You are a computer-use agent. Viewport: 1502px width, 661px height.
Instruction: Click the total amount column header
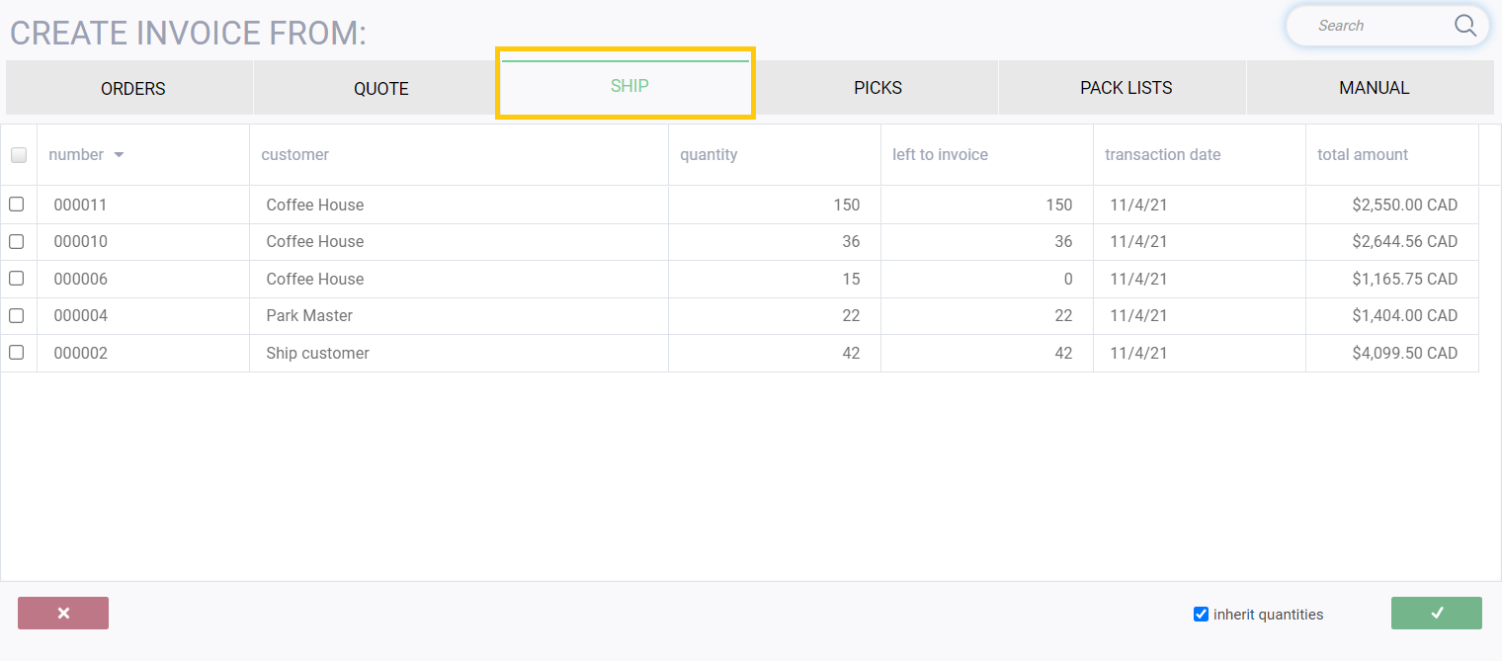click(1362, 155)
